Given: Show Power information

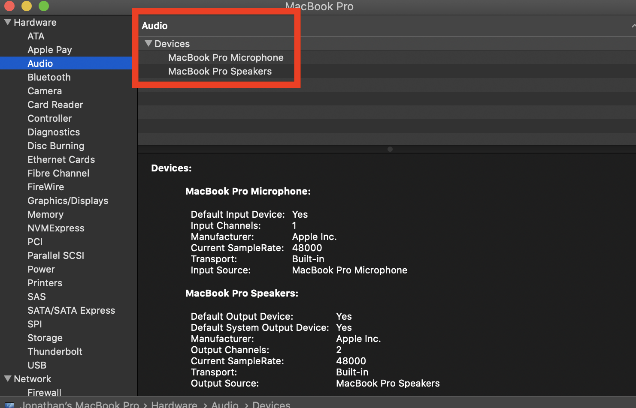Looking at the screenshot, I should 41,269.
